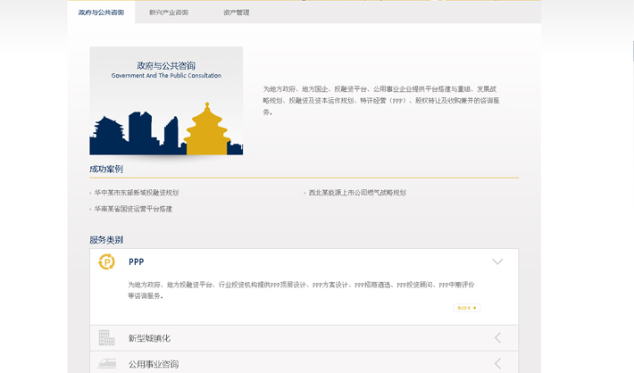This screenshot has width=634, height=373.
Task: Click the 成功案例 heading
Action: coord(106,169)
